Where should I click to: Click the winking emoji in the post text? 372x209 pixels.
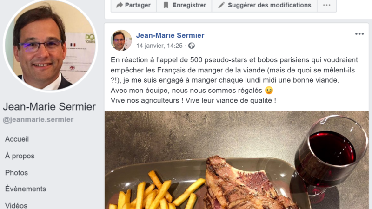269,90
